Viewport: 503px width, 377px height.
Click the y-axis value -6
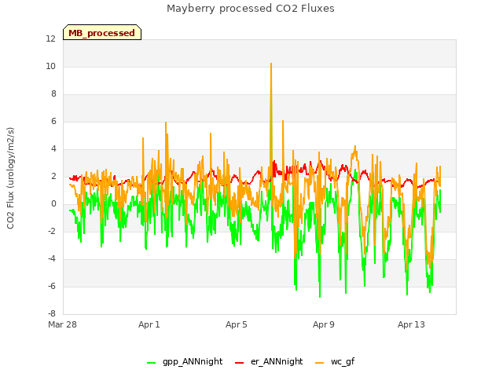(52, 286)
